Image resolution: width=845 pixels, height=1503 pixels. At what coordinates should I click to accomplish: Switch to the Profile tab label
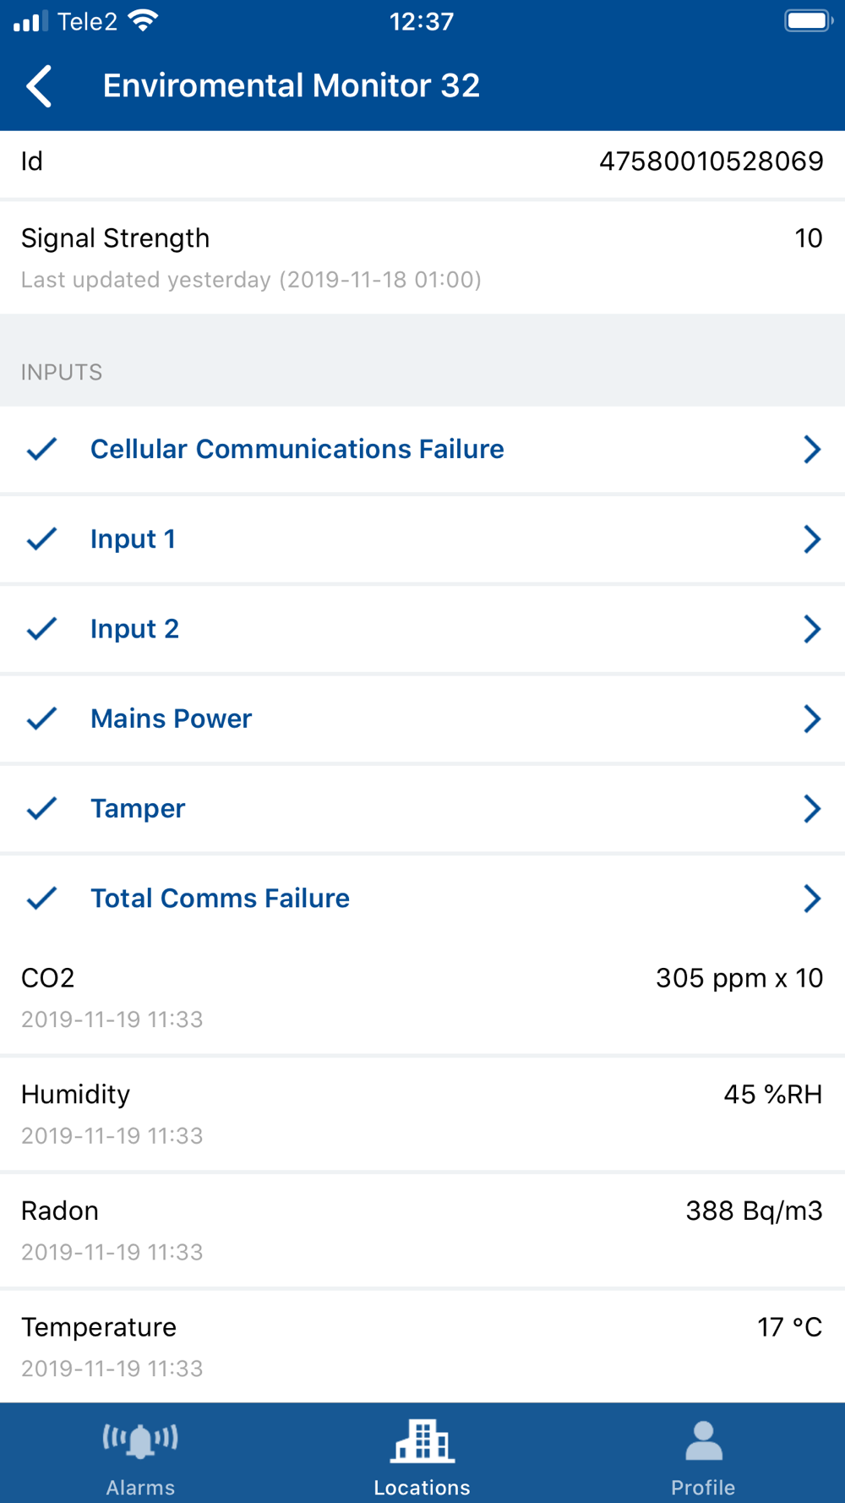(x=703, y=1487)
